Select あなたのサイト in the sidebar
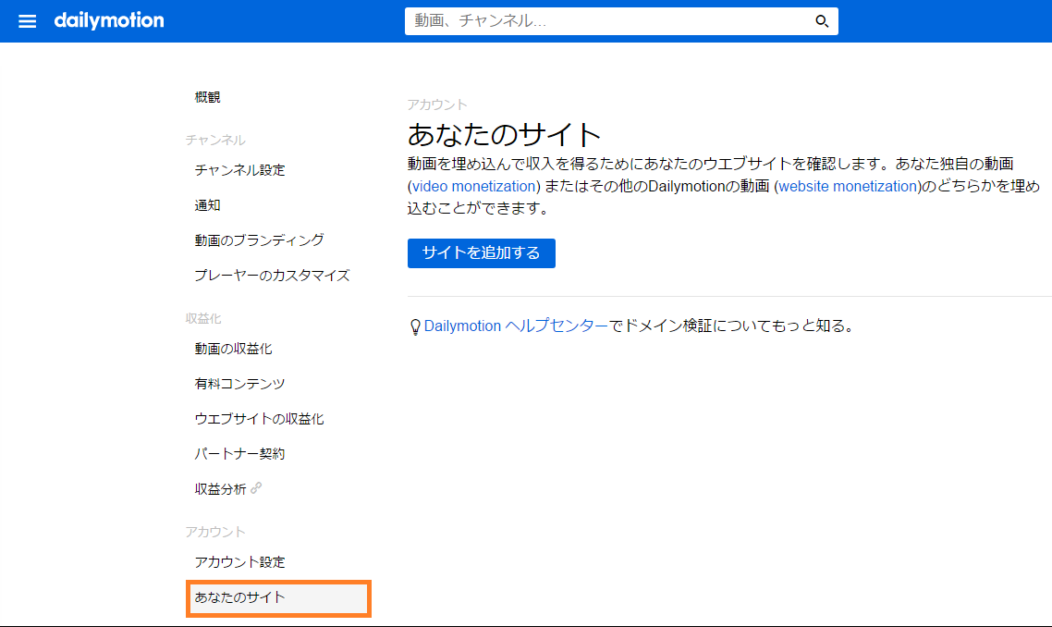Screen dimensions: 1052x627 (278, 598)
